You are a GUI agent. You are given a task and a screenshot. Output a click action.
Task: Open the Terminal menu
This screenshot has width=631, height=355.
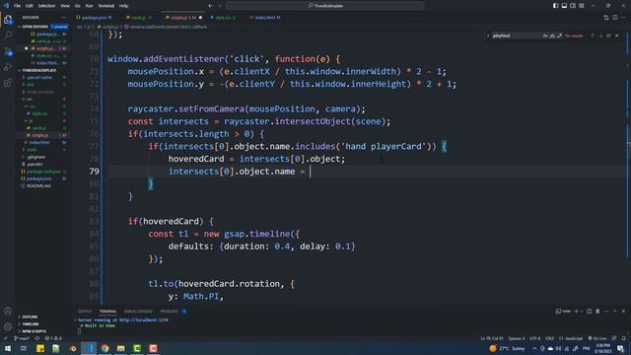pyautogui.click(x=106, y=6)
